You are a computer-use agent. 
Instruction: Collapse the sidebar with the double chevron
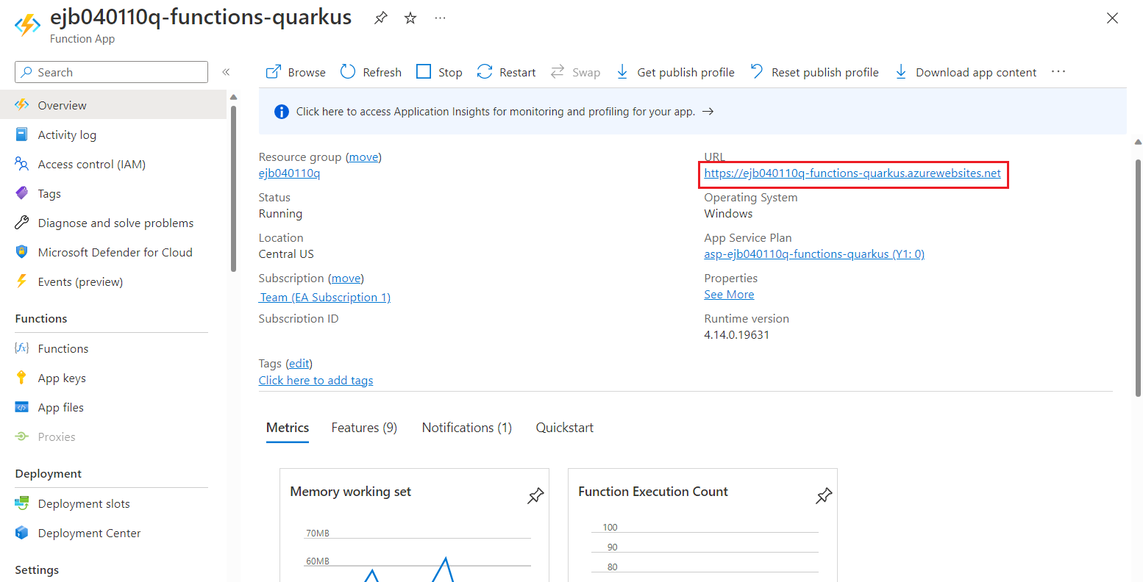click(226, 71)
